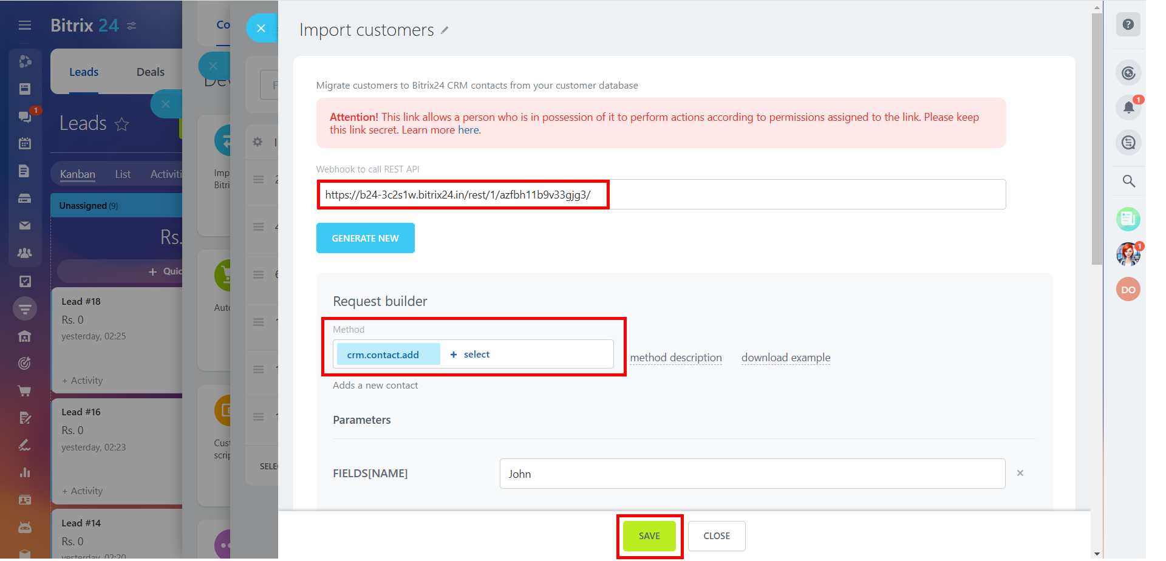Select the crm.contact.add method tag
Screen dimensions: 1166x561
click(x=388, y=355)
